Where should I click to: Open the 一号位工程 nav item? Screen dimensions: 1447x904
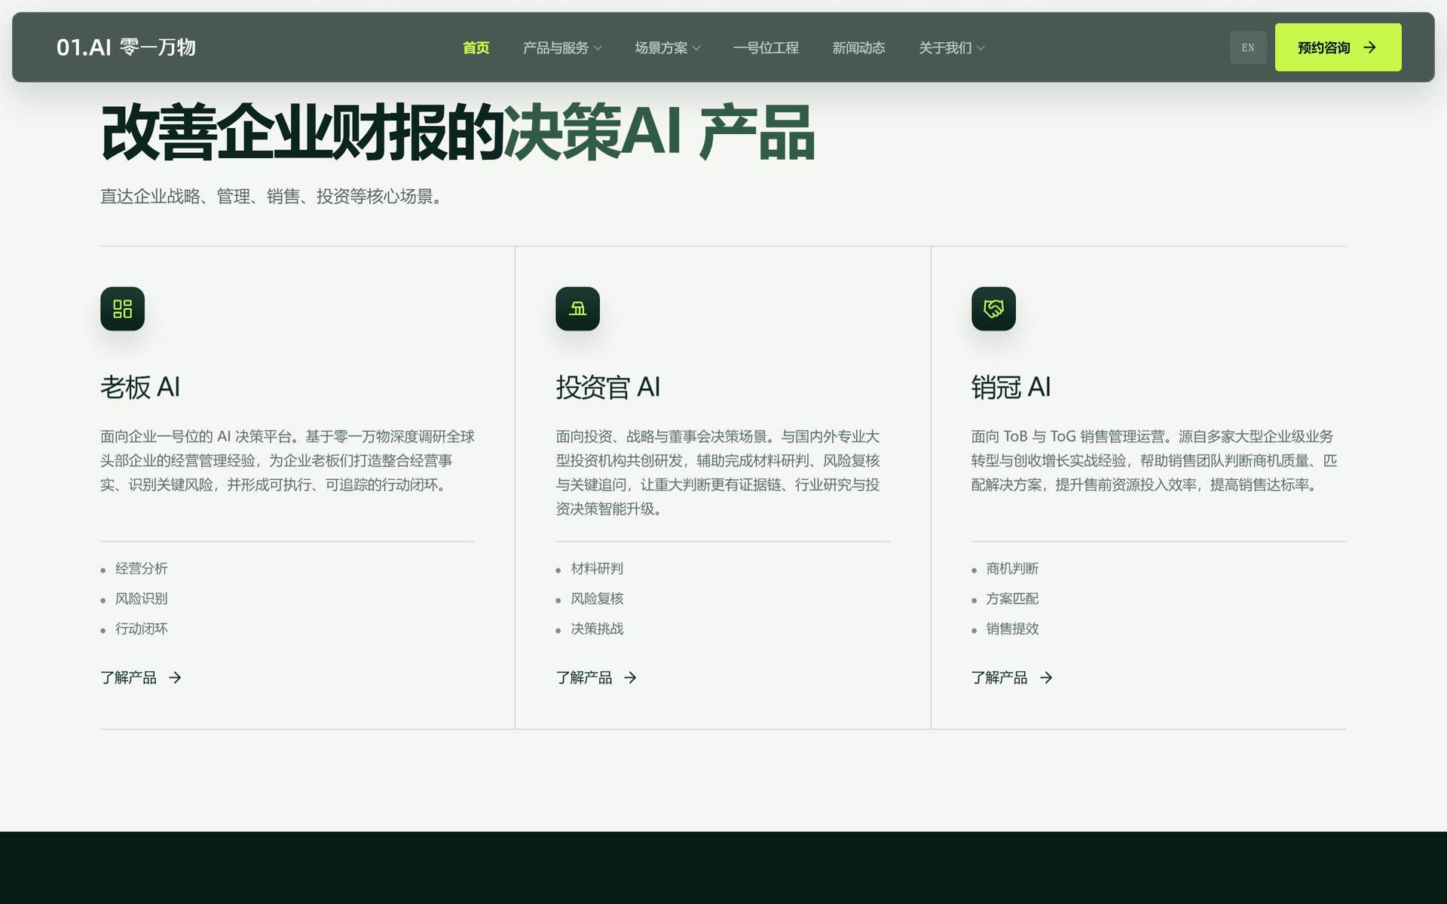[766, 47]
